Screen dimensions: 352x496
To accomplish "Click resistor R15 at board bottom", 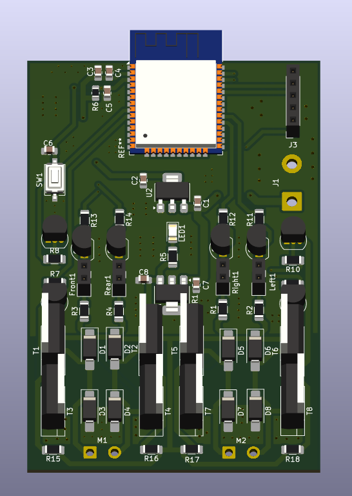I will click(53, 449).
